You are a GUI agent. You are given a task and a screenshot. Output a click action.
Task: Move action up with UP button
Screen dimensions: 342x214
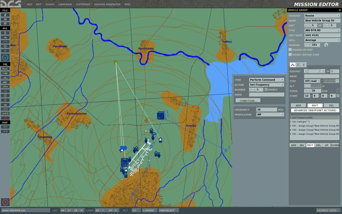[327, 145]
